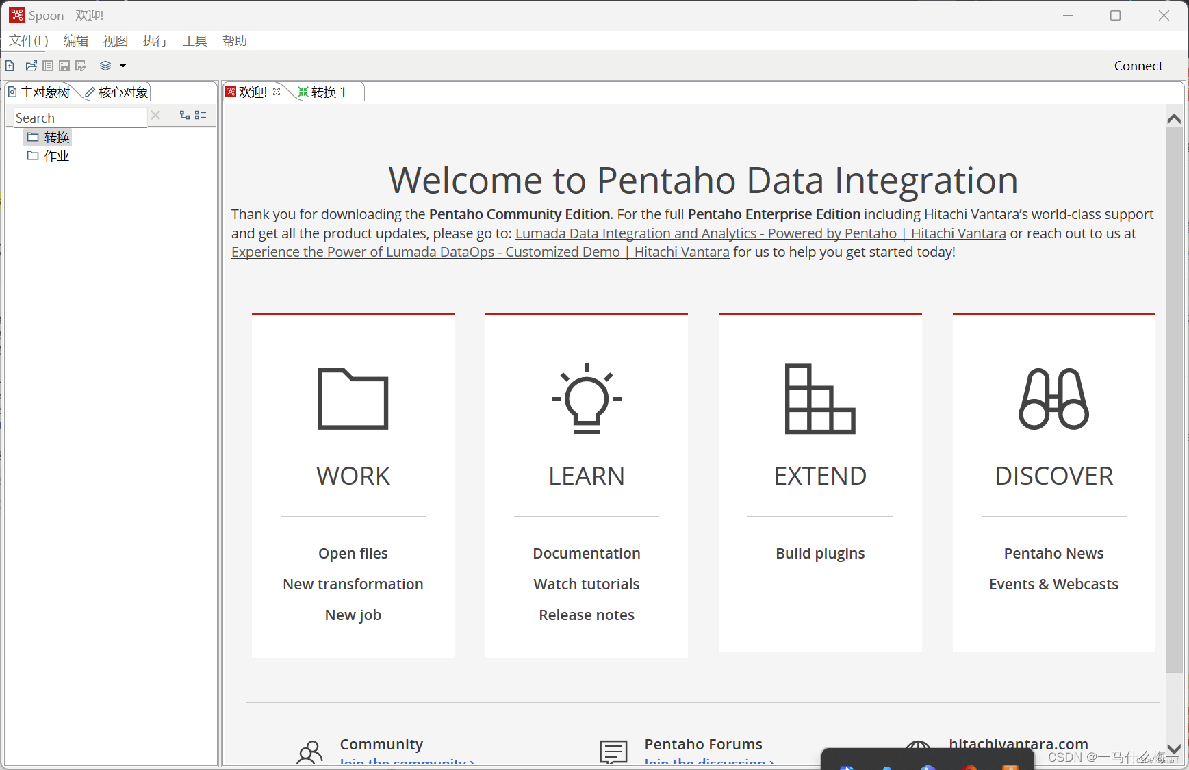This screenshot has height=770, width=1189.
Task: Click the New file toolbar icon
Action: click(10, 66)
